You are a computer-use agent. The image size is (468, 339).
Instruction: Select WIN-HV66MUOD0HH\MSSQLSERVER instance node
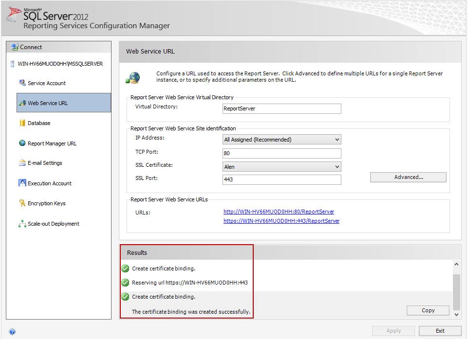coord(60,64)
